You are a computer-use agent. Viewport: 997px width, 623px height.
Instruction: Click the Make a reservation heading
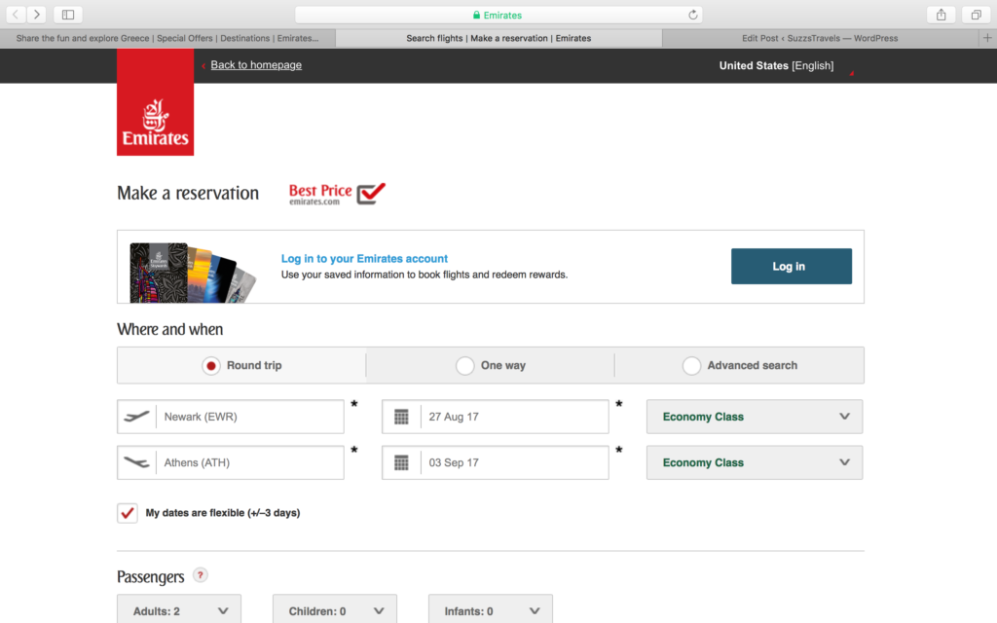(x=188, y=194)
